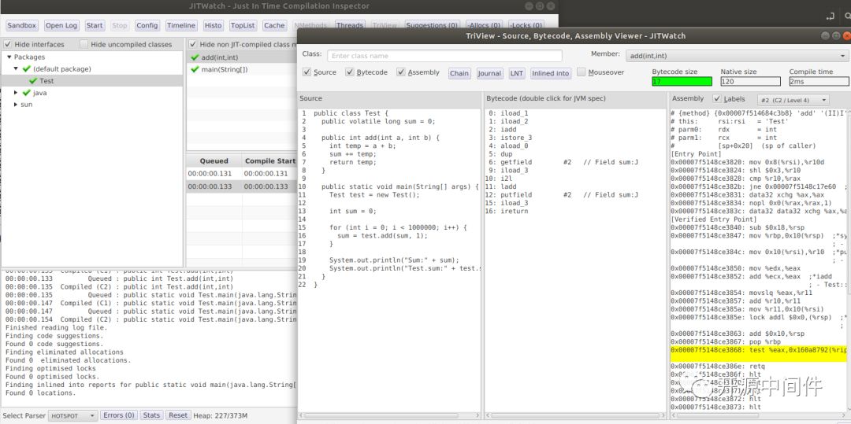Collapse the Packages tree node
Screen dimensions: 851x424
(9, 57)
